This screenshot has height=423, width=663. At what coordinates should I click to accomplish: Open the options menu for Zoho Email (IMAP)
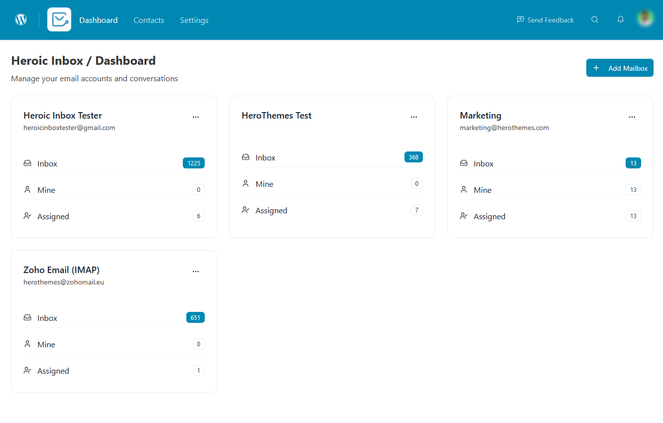[195, 271]
